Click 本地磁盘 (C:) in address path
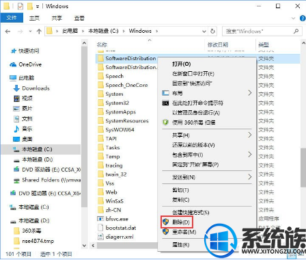The image size is (306, 260). pyautogui.click(x=103, y=31)
